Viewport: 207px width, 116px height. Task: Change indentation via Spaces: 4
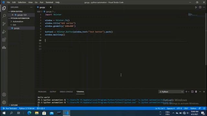click(x=171, y=108)
